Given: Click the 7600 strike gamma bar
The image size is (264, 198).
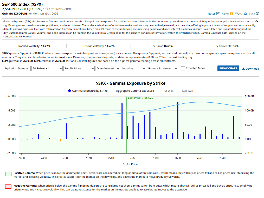Looking at the screenshot, I should (178, 121).
